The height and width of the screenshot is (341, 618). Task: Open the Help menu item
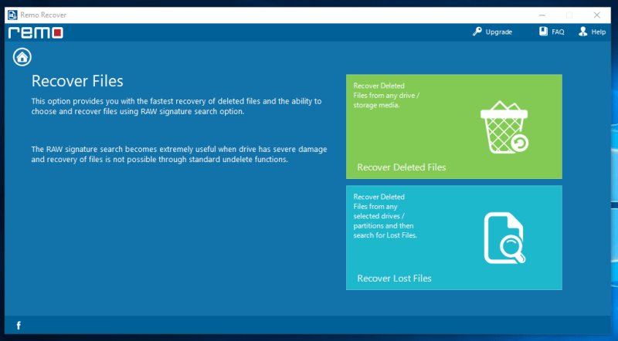tap(592, 32)
